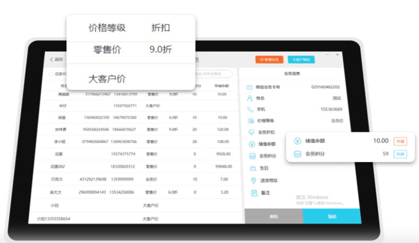Click the phone icon beside 手机
Viewport: 419px width, 243px height.
pyautogui.click(x=250, y=109)
